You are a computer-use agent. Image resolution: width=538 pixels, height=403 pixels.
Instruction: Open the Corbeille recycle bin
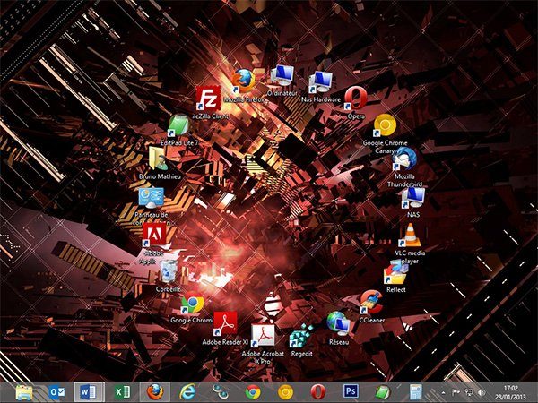pos(169,271)
